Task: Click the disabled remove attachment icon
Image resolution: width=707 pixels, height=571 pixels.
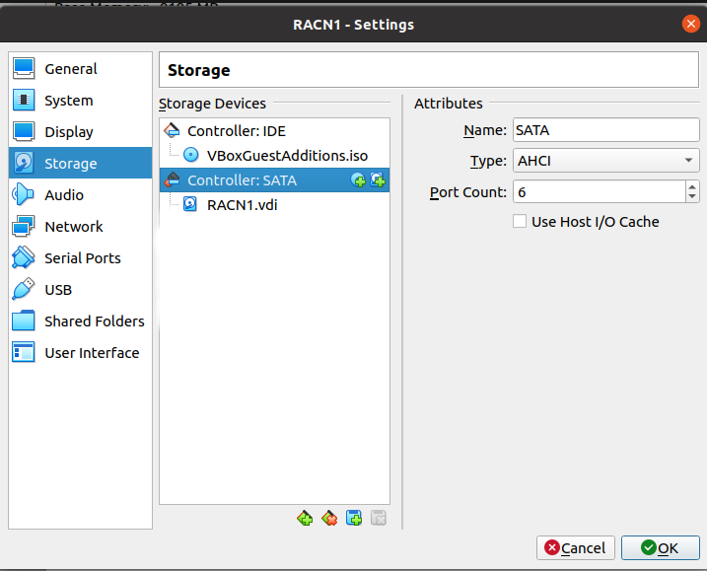Action: click(379, 518)
